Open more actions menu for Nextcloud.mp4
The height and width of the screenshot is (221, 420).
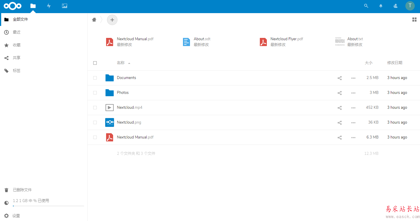(x=353, y=108)
